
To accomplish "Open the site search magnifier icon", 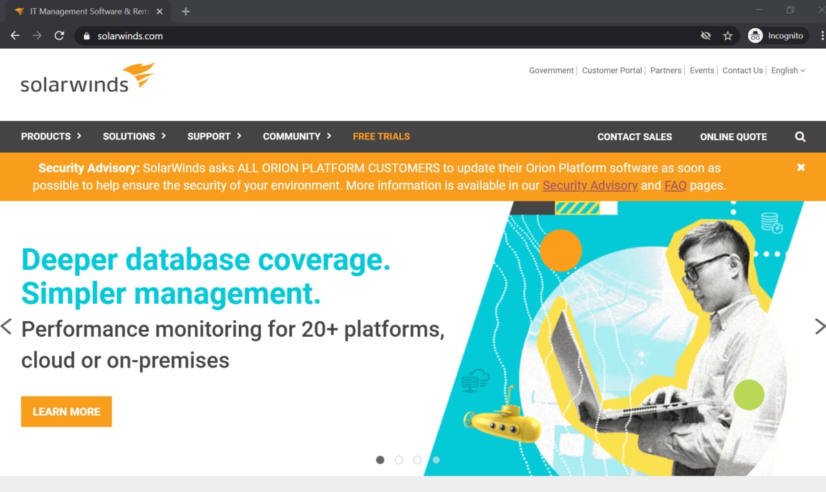I will click(800, 137).
